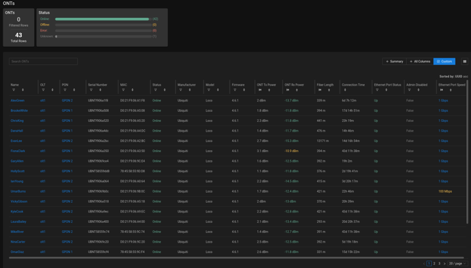Switch to the All Columns view
The width and height of the screenshot is (471, 268).
tap(420, 62)
